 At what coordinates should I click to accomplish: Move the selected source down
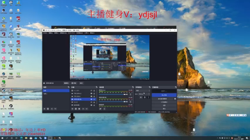tap(87, 109)
